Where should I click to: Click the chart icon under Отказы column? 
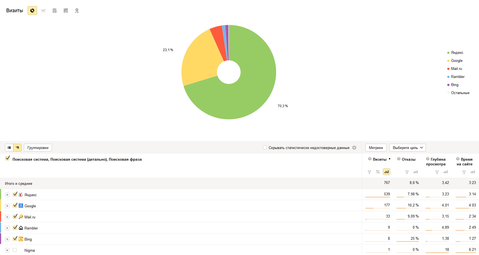tap(416, 172)
